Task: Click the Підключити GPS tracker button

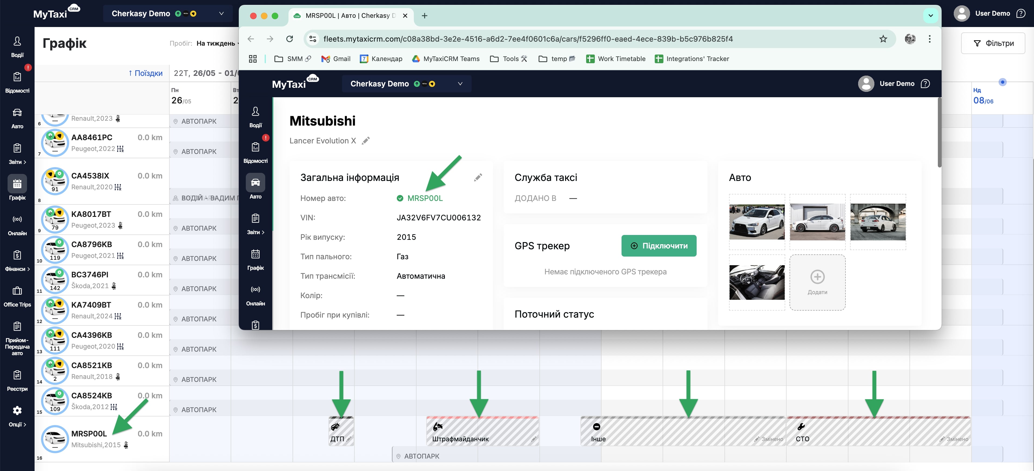Action: click(x=659, y=245)
